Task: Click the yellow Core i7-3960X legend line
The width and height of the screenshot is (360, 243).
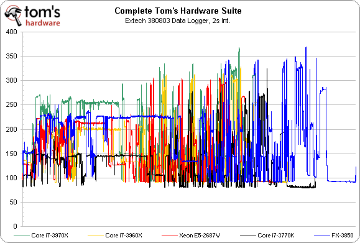Action: click(x=96, y=236)
